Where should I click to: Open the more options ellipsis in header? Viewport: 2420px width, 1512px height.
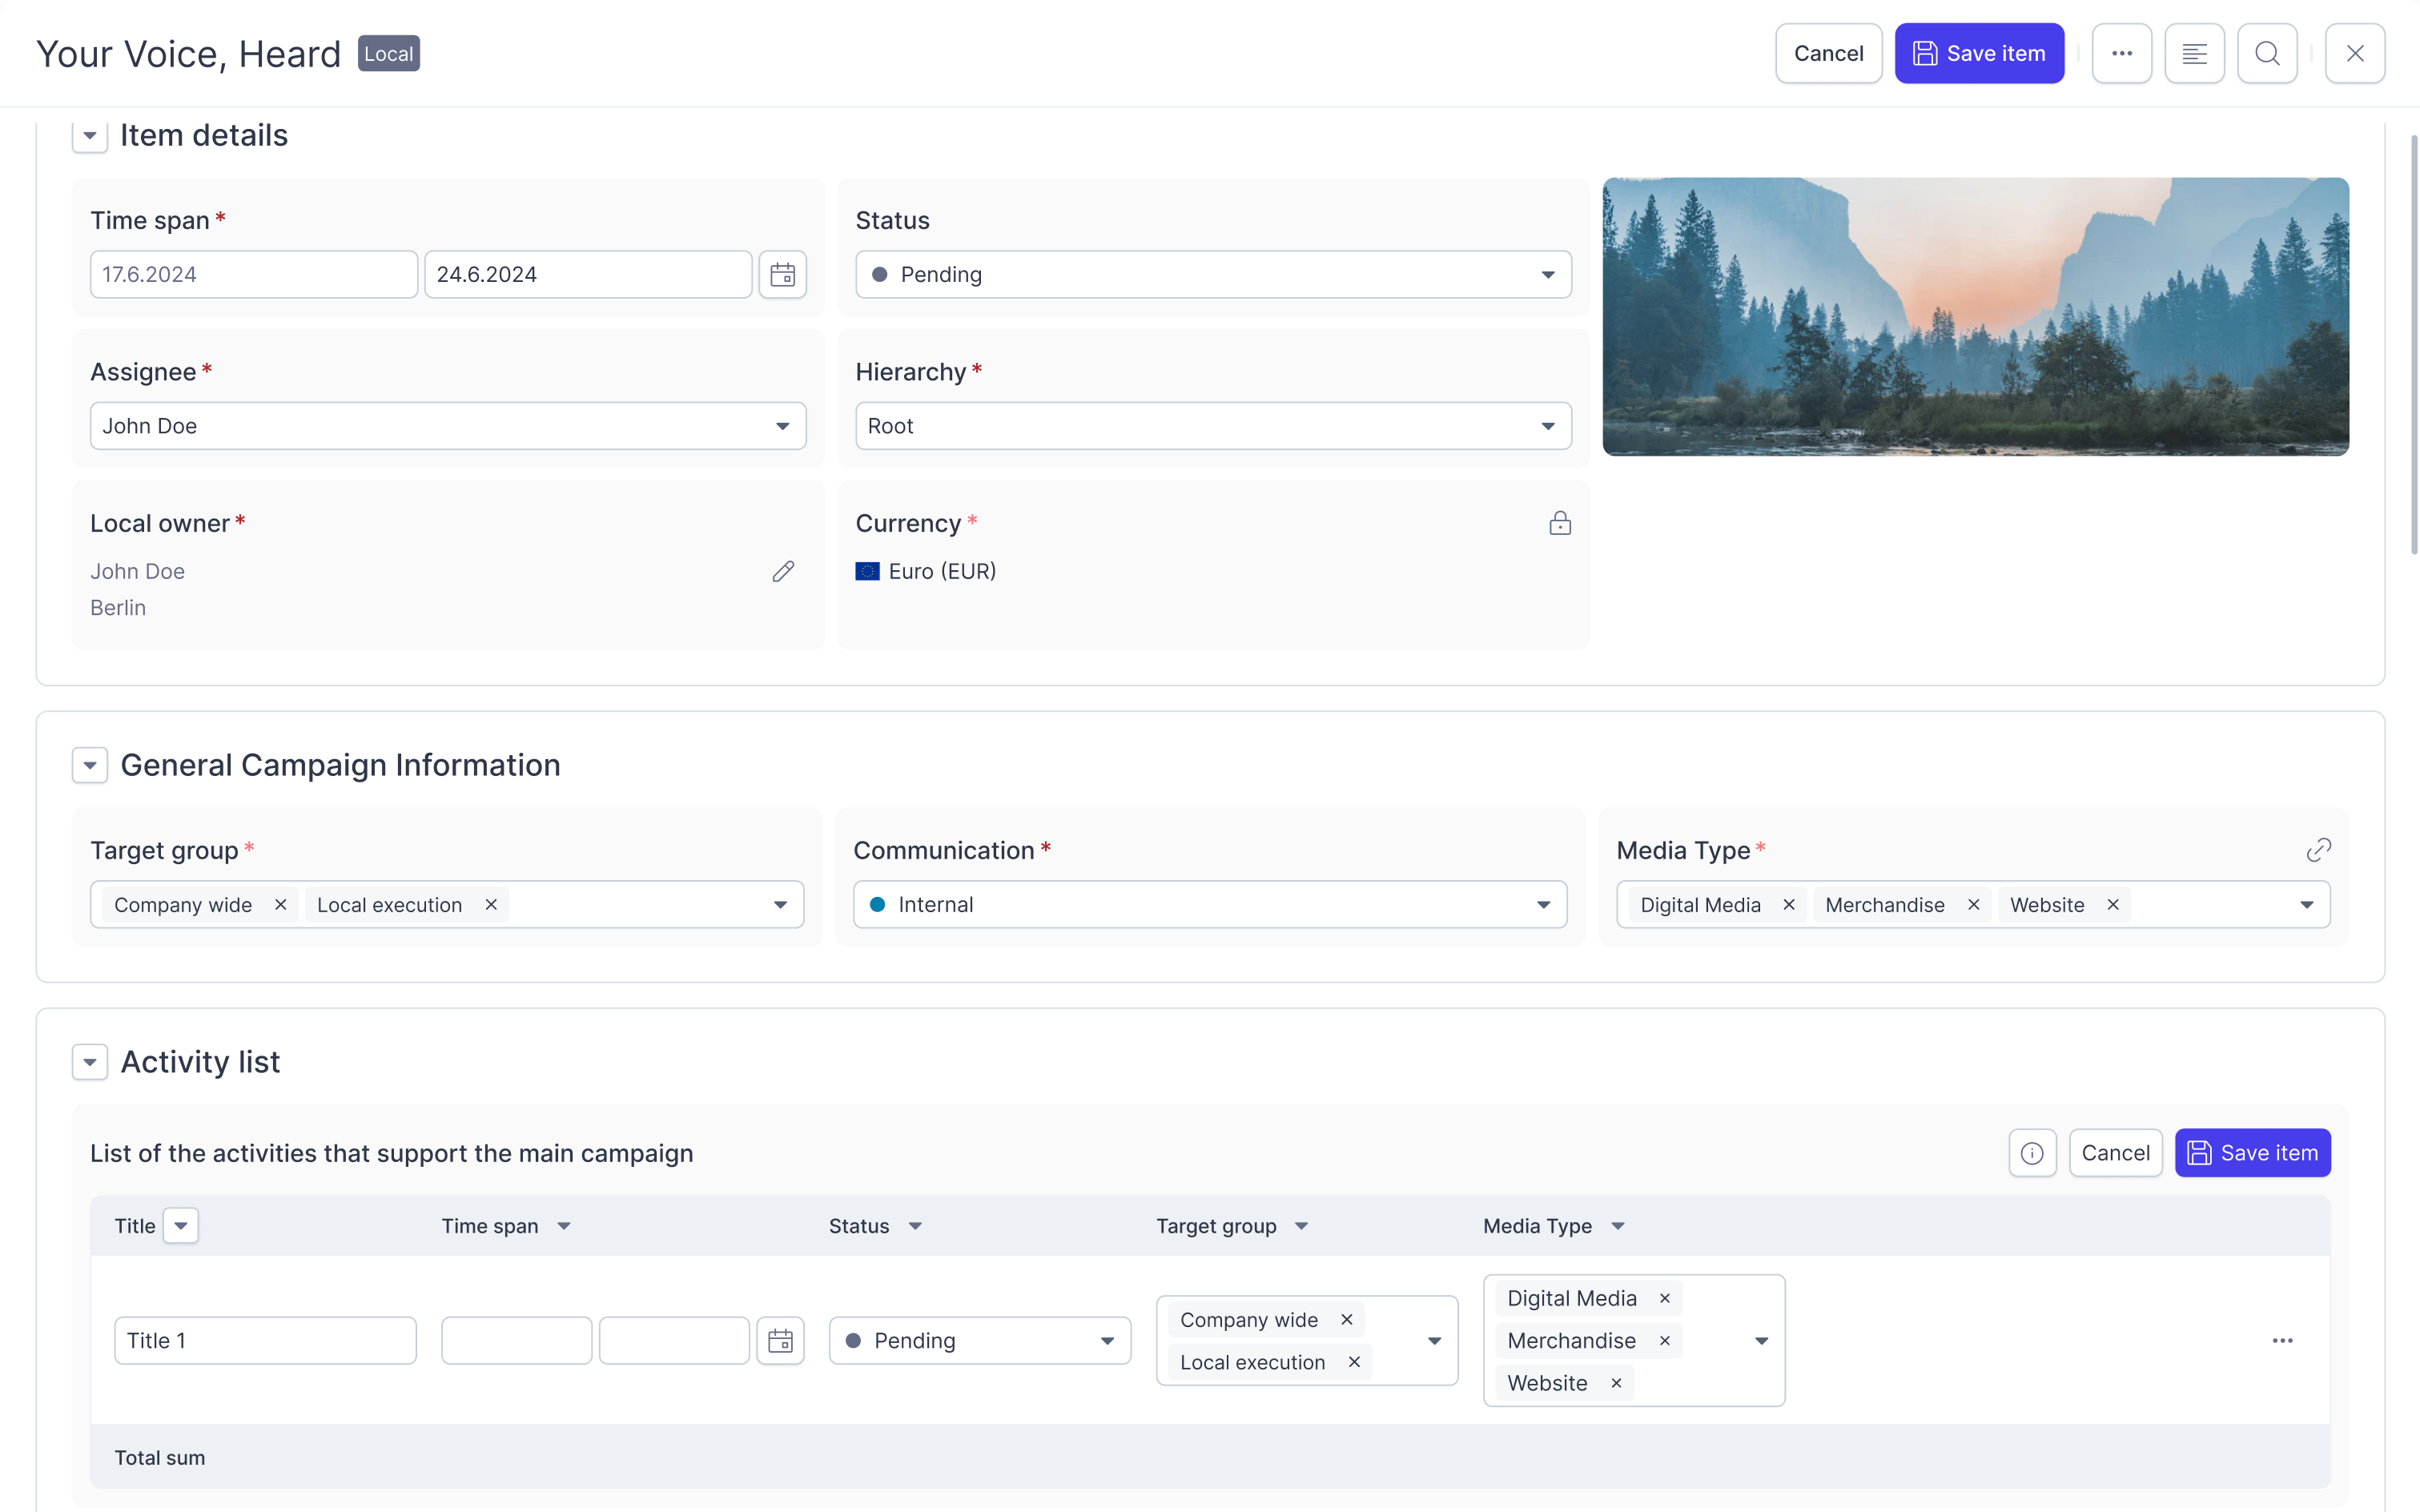tap(2121, 53)
